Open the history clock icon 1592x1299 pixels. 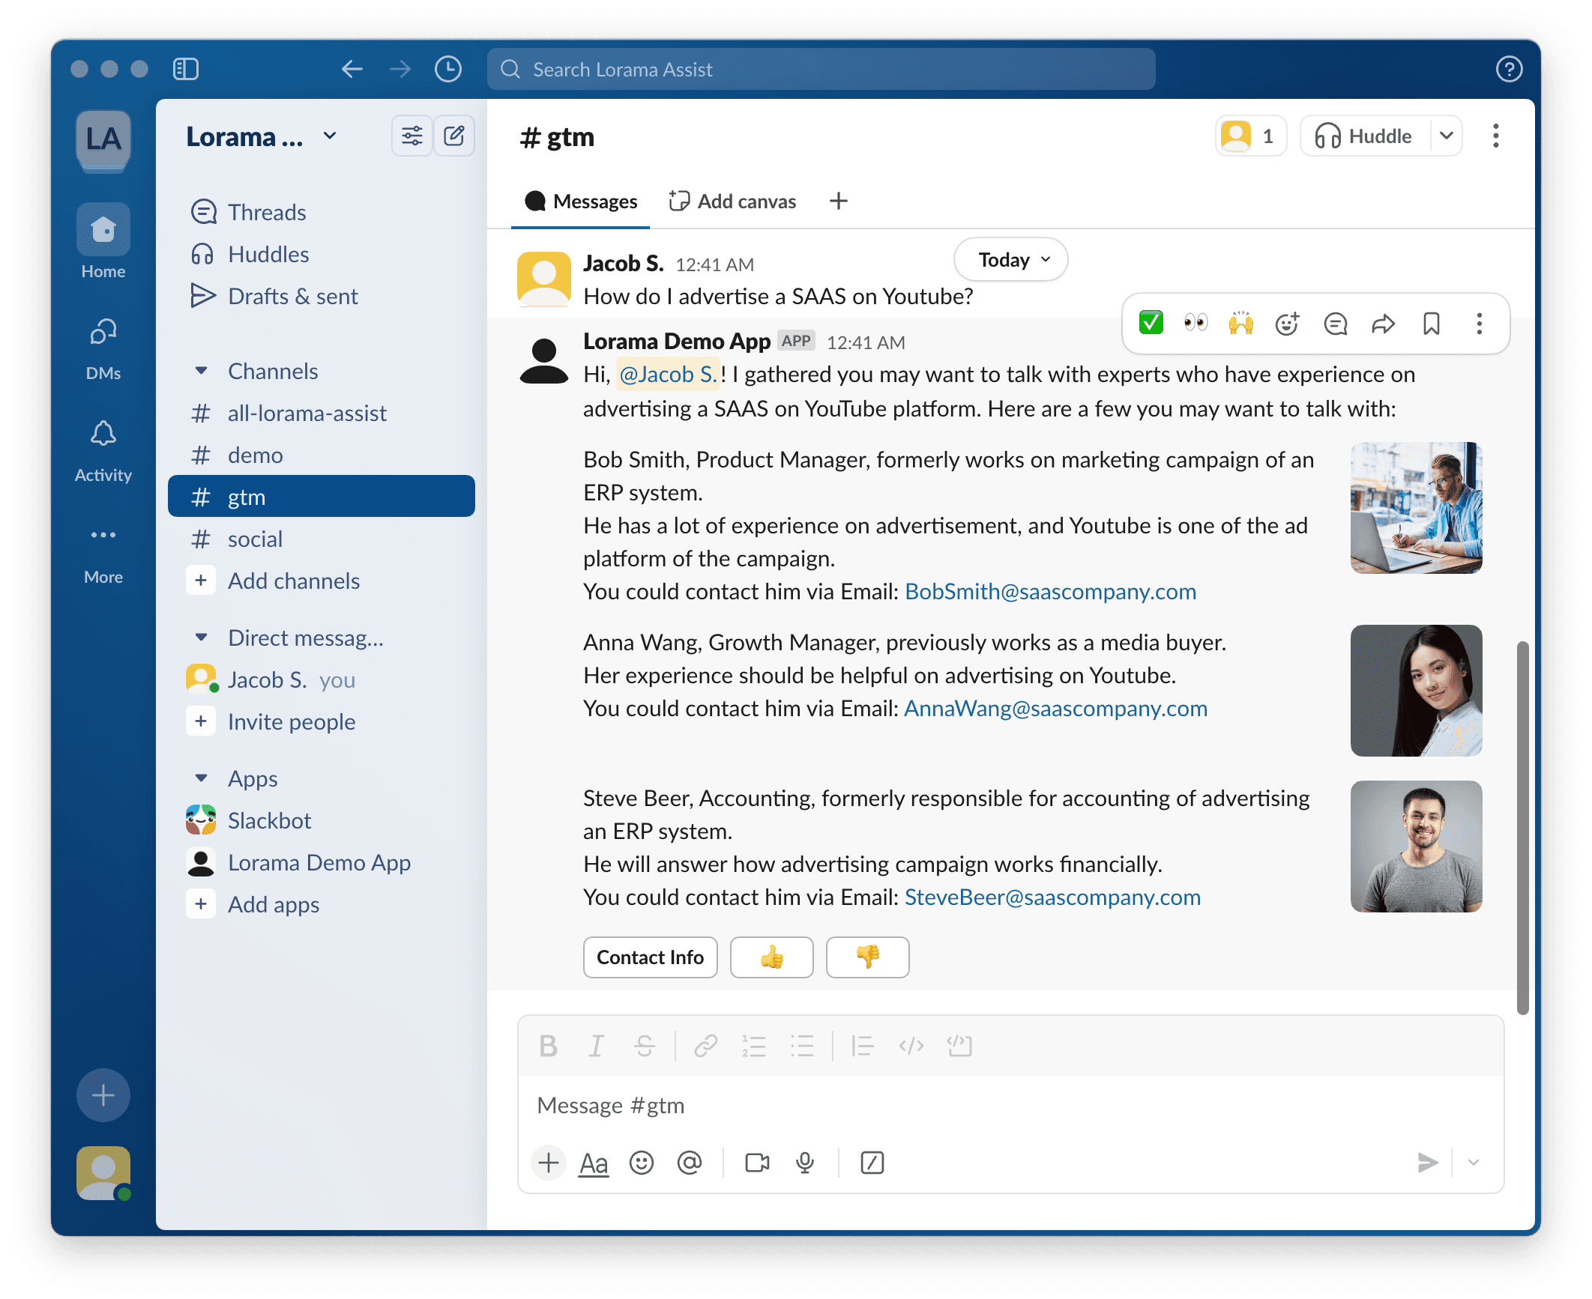click(448, 70)
